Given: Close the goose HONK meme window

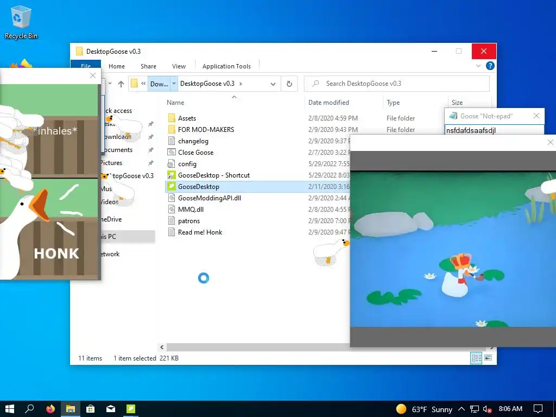Looking at the screenshot, I should point(92,75).
